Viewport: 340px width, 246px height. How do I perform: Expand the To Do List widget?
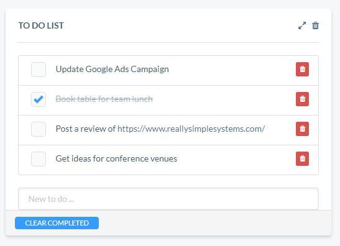click(x=302, y=25)
